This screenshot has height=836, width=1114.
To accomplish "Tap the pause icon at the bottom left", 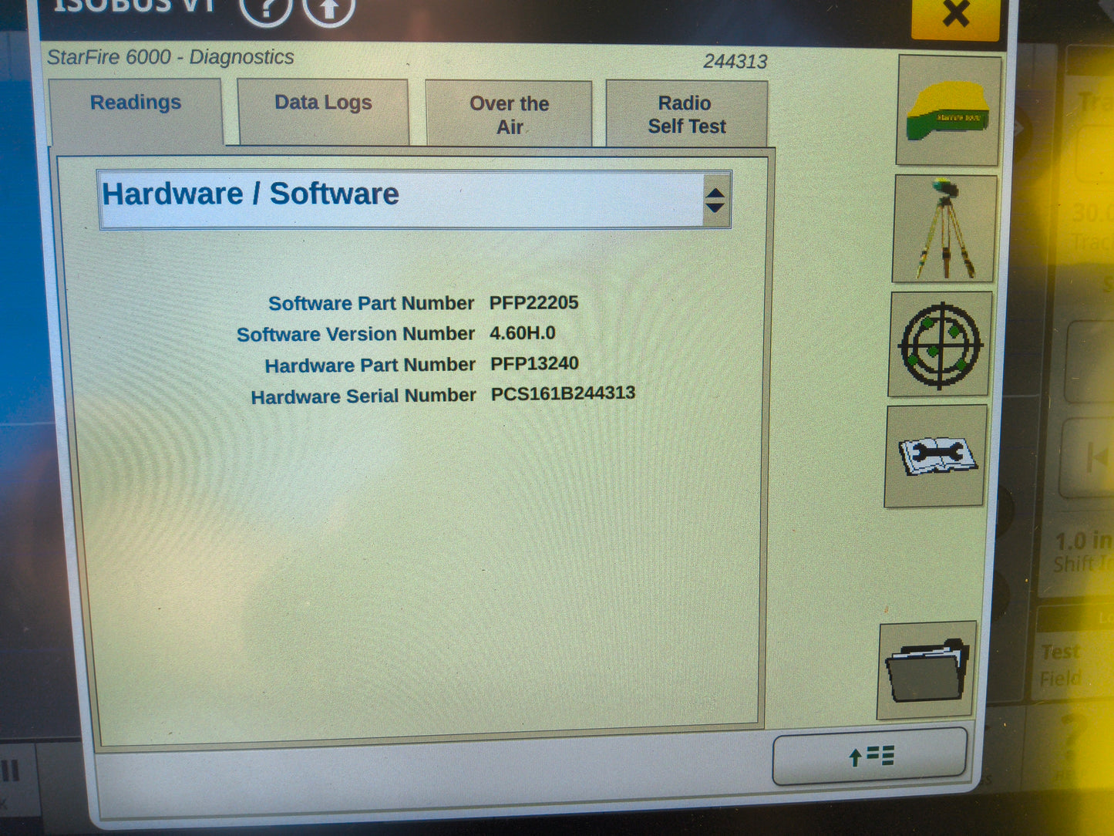I will [12, 770].
